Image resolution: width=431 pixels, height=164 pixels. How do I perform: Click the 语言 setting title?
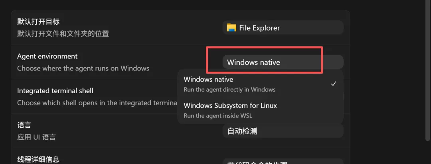point(24,125)
